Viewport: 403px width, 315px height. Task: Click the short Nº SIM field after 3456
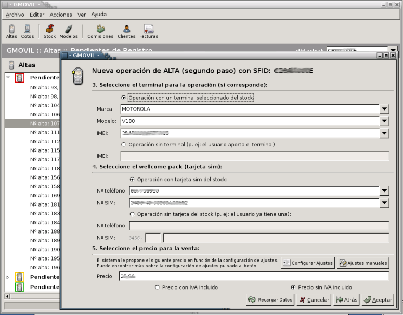click(153, 238)
